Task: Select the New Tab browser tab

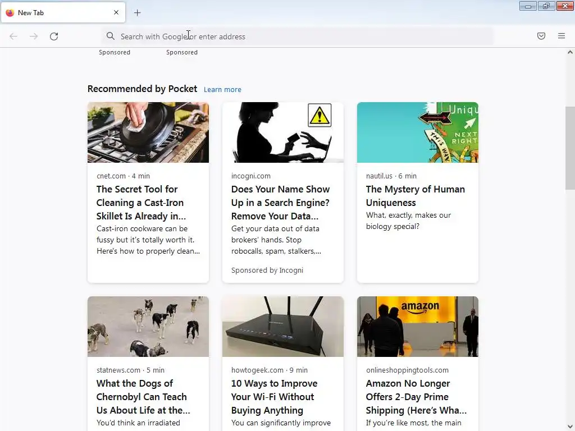Action: coord(63,12)
